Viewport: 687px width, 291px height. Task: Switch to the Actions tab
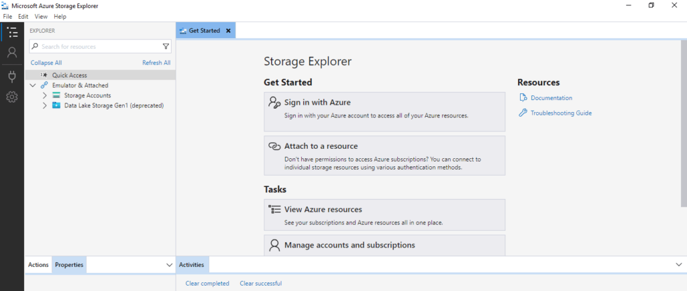[38, 265]
